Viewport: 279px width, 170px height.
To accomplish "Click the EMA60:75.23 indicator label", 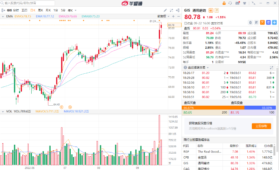I will pyautogui.click(x=90, y=16).
